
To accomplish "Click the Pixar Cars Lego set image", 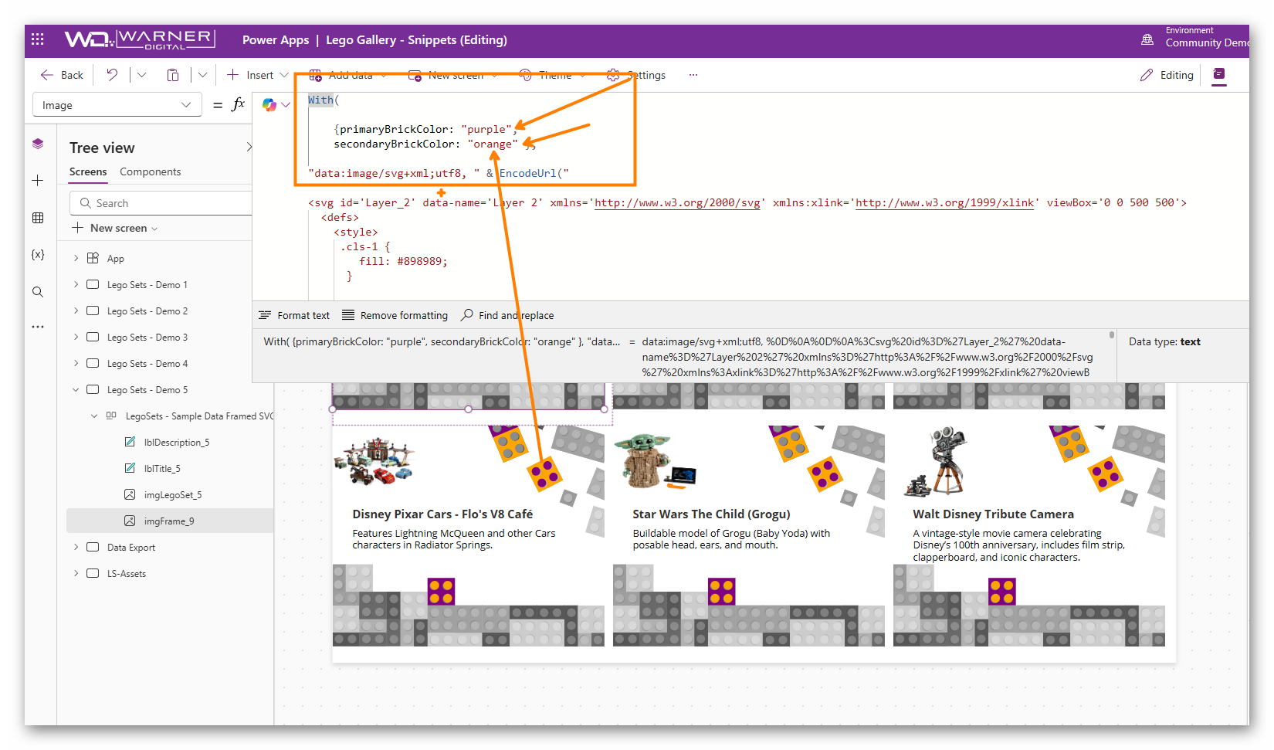I will point(374,460).
